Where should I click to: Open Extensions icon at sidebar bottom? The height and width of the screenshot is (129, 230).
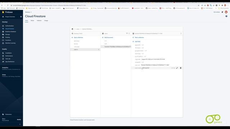(x=3, y=114)
